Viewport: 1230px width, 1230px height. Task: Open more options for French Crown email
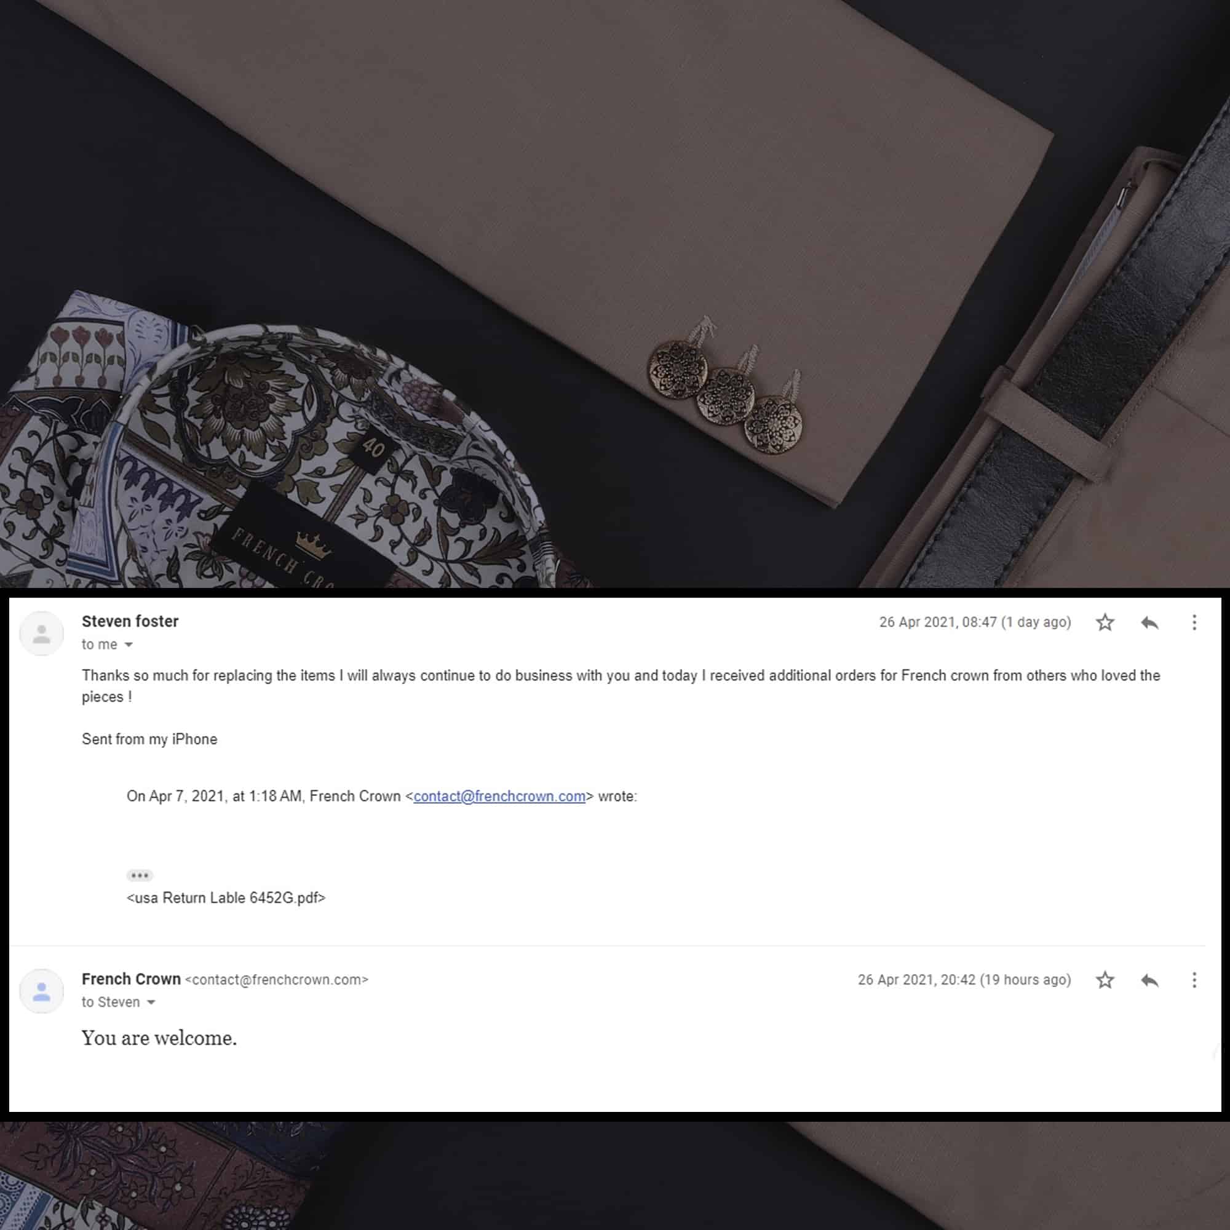tap(1194, 980)
